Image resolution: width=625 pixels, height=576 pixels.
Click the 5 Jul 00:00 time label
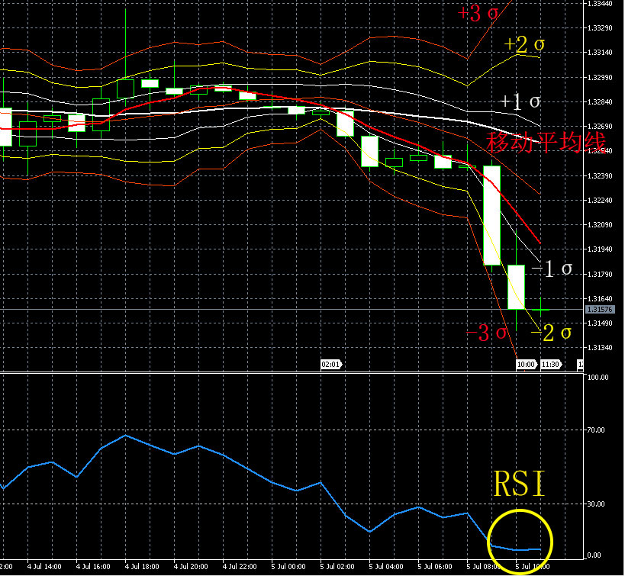tap(288, 566)
